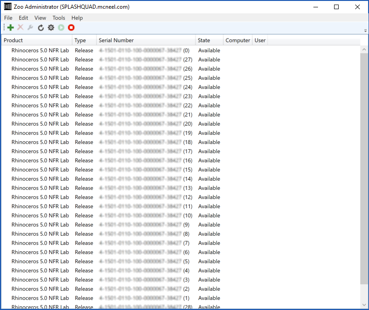This screenshot has width=369, height=310.
Task: Open the toolbar overflow arrow
Action: tap(365, 31)
